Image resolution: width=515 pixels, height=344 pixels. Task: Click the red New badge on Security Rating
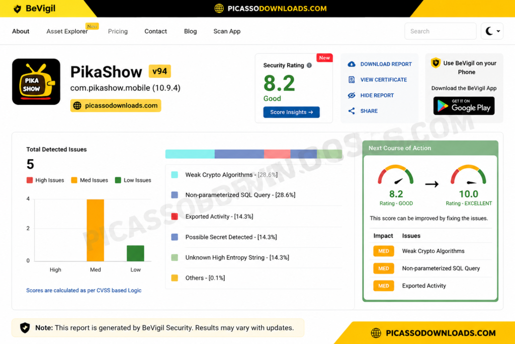324,58
